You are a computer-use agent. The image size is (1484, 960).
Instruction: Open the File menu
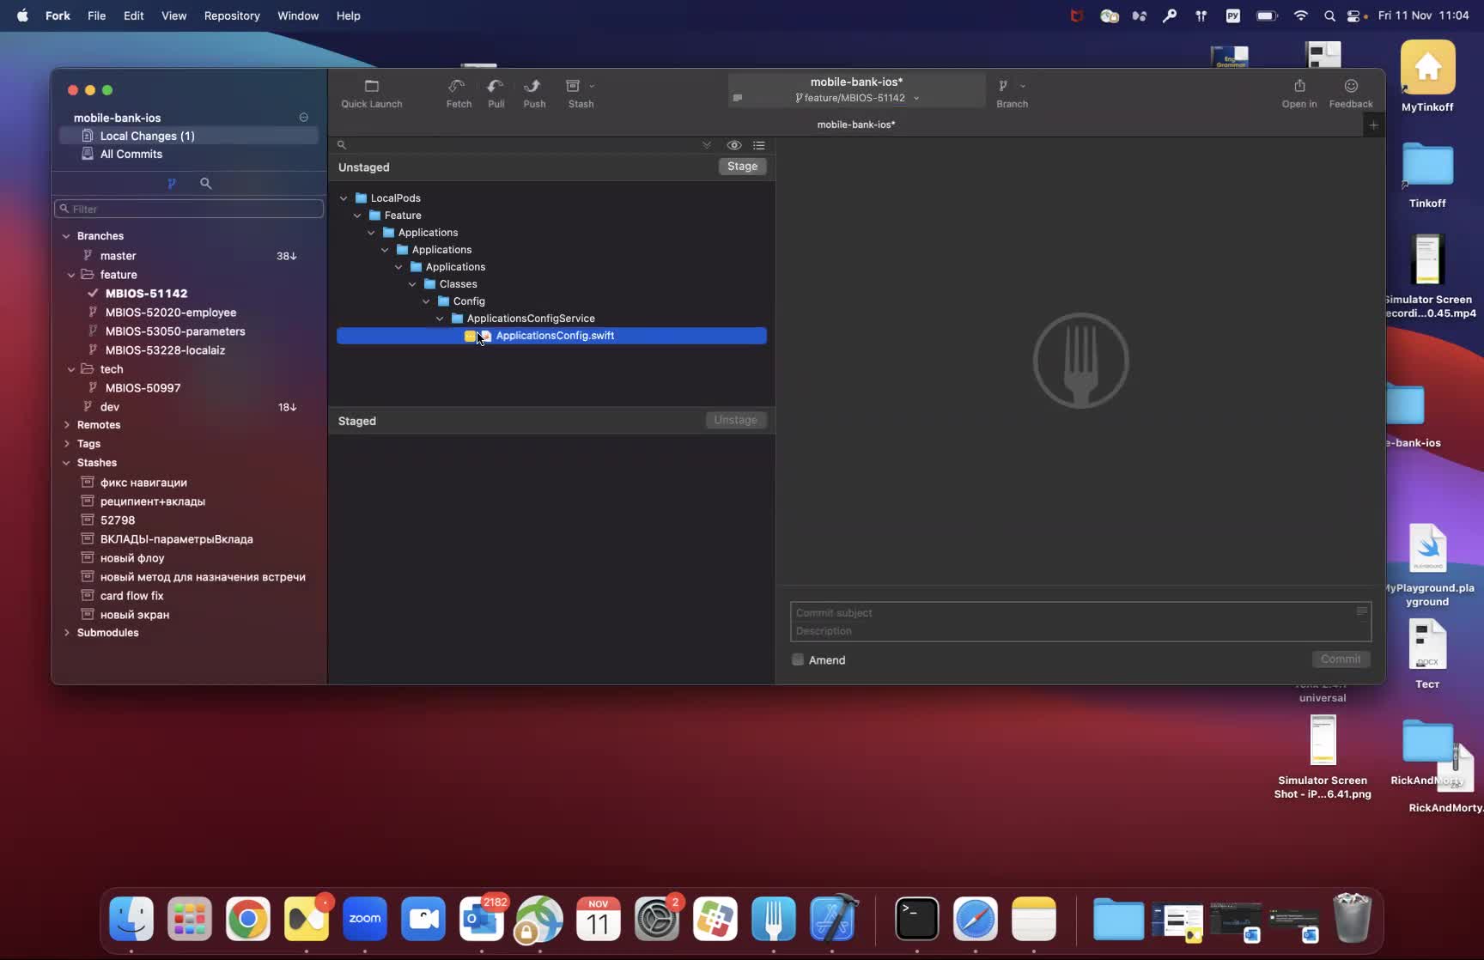coord(96,15)
